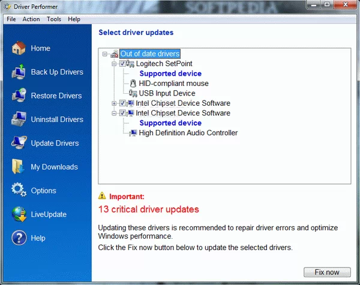Click the High Definition Audio Controller icon
This screenshot has width=360, height=285.
click(x=133, y=133)
